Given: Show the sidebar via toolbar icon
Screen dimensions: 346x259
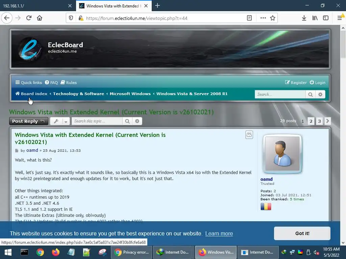Looking at the screenshot, I should click(x=326, y=18).
